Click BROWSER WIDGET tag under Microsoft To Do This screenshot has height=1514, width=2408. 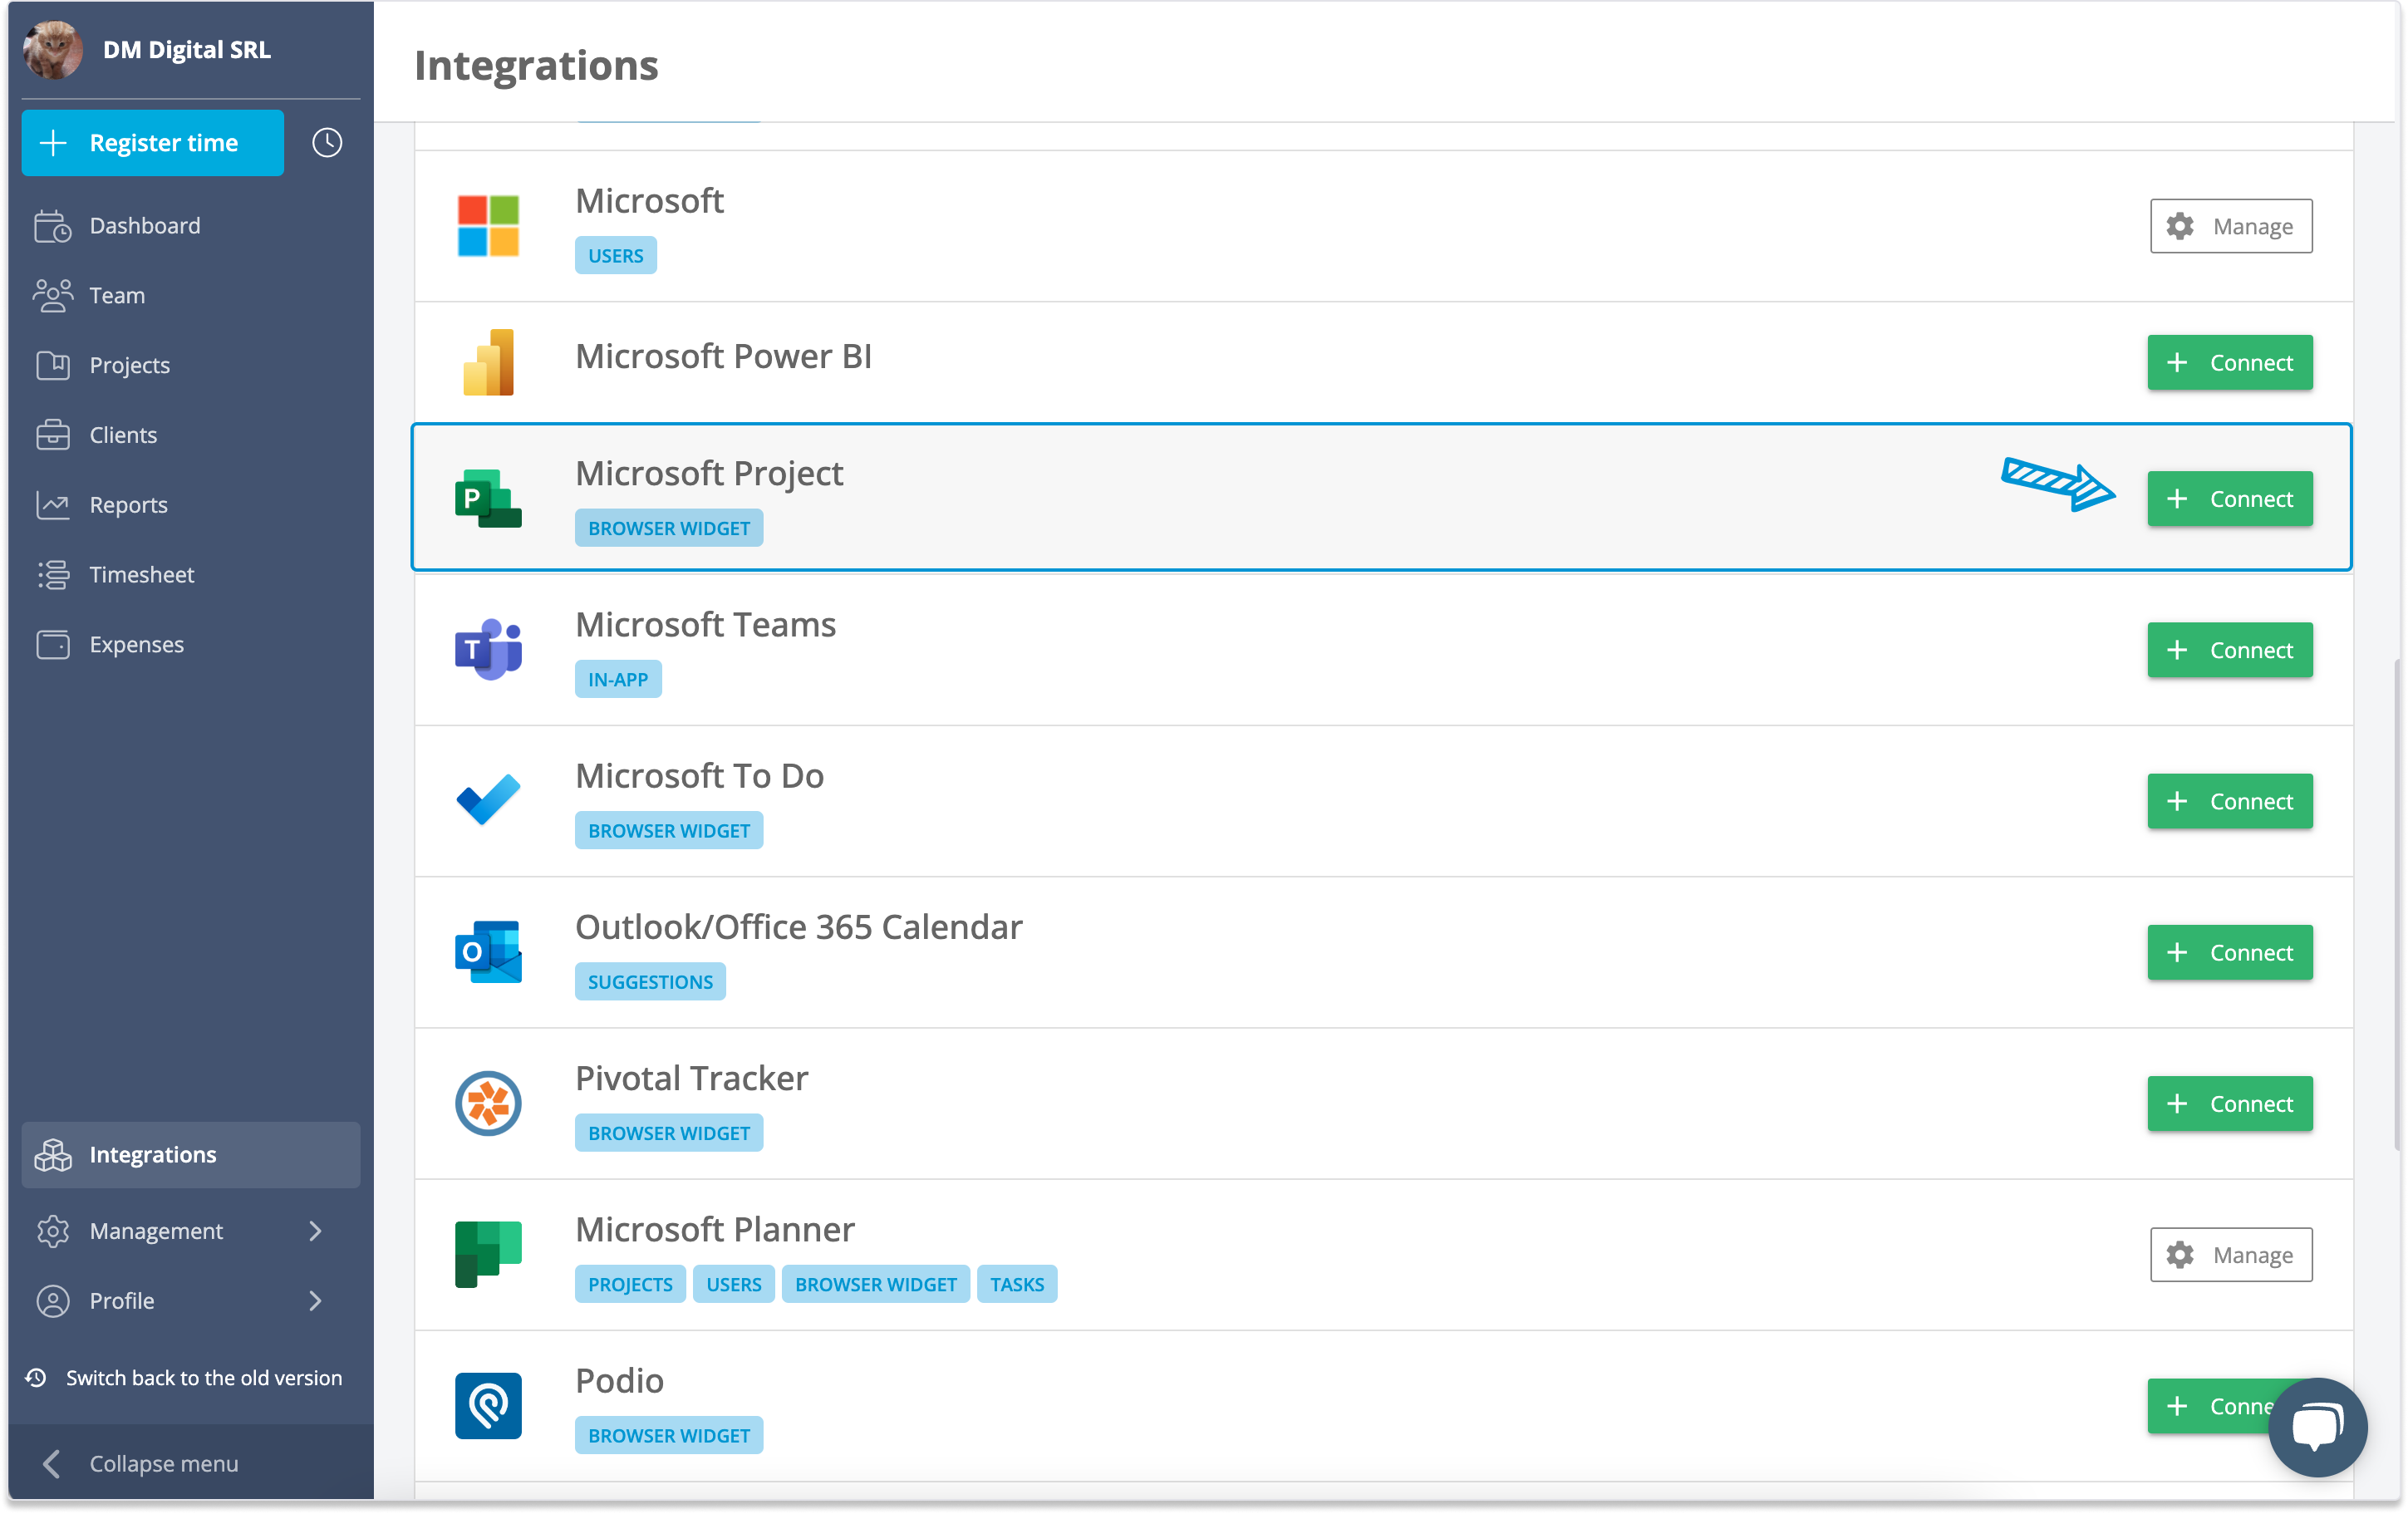(669, 831)
